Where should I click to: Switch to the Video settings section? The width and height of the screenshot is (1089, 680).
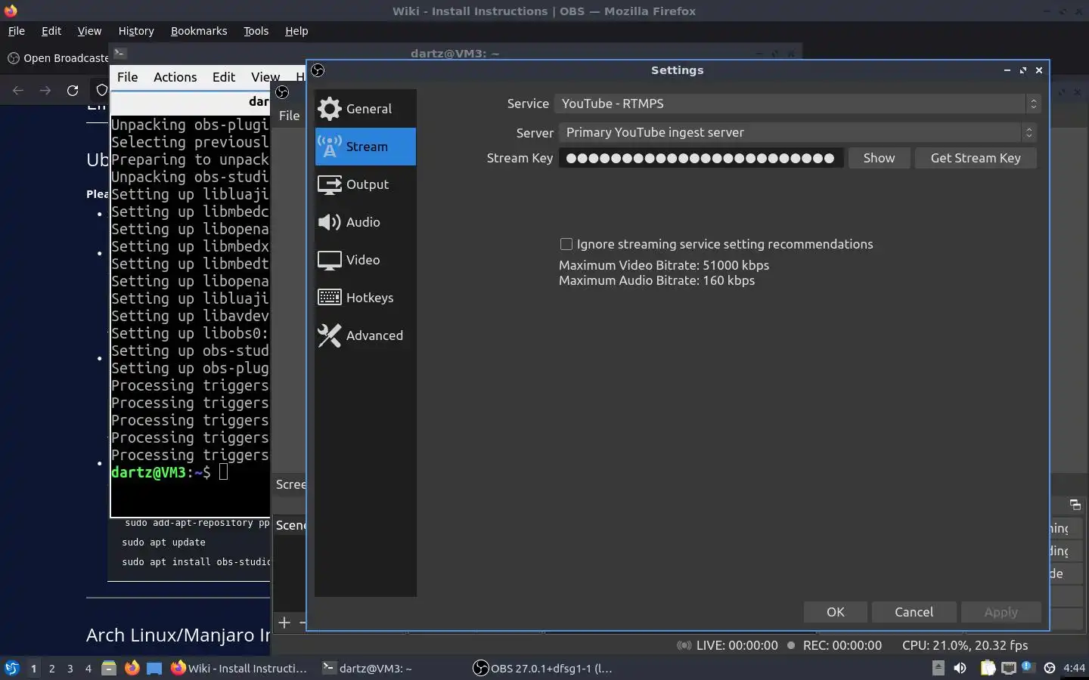(365, 260)
